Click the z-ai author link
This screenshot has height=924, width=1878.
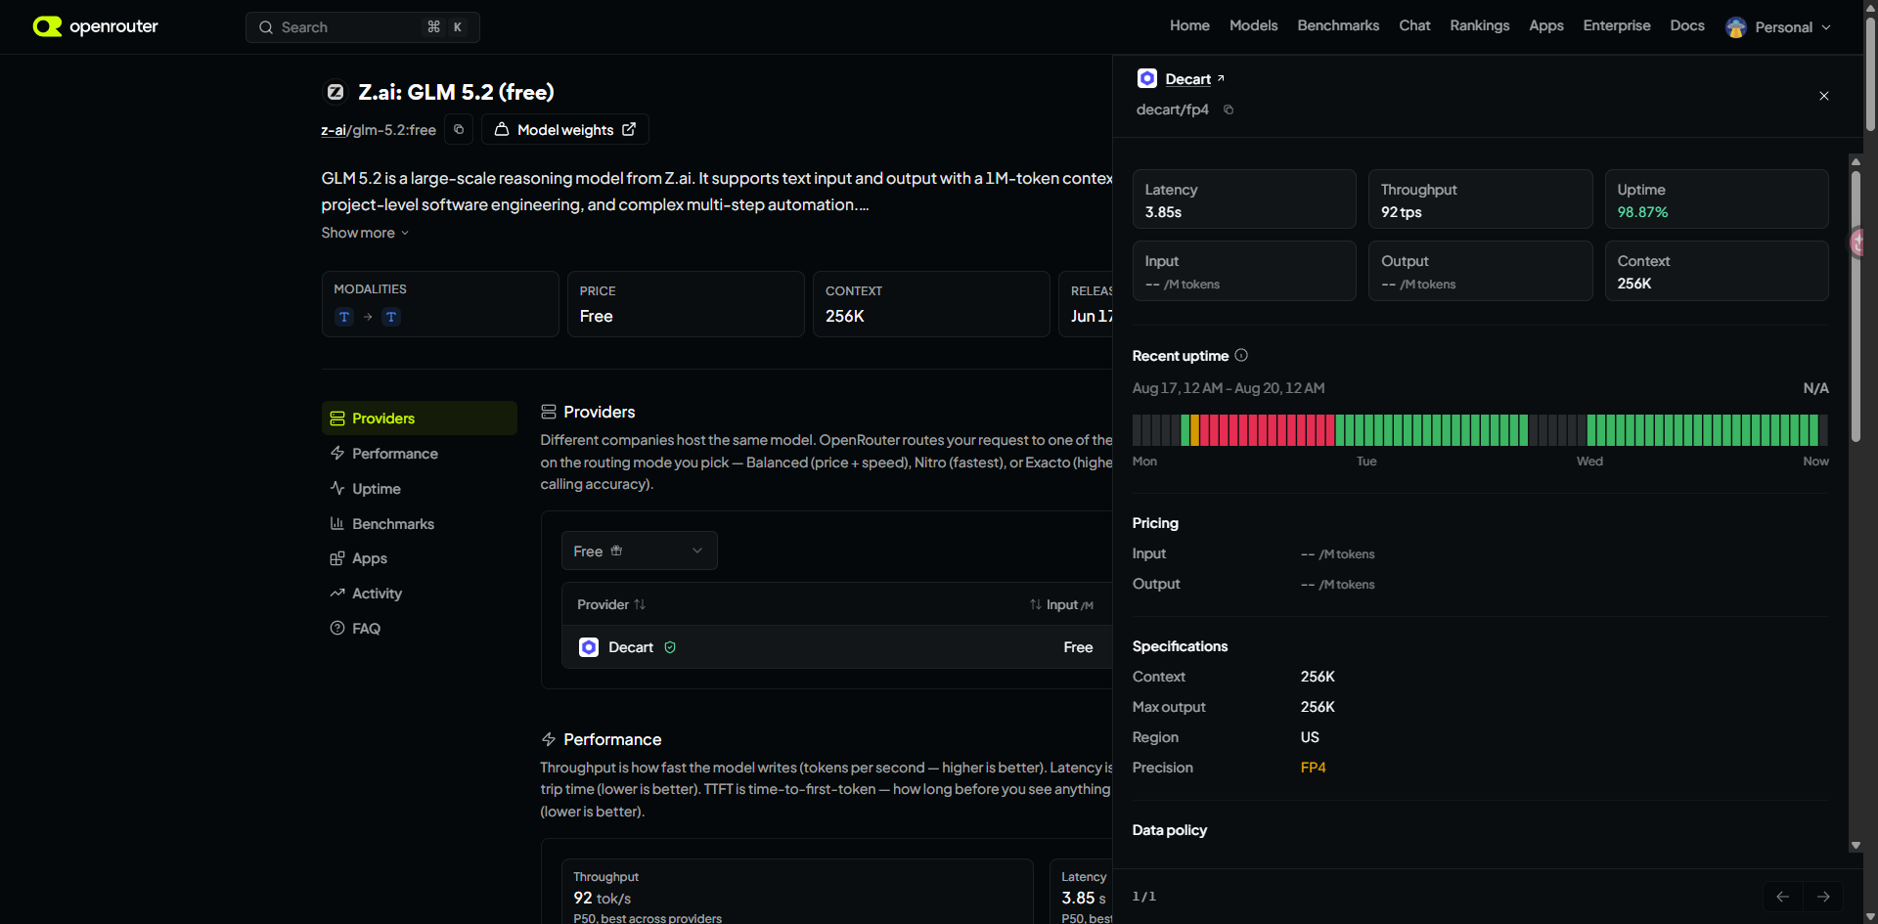pos(334,130)
